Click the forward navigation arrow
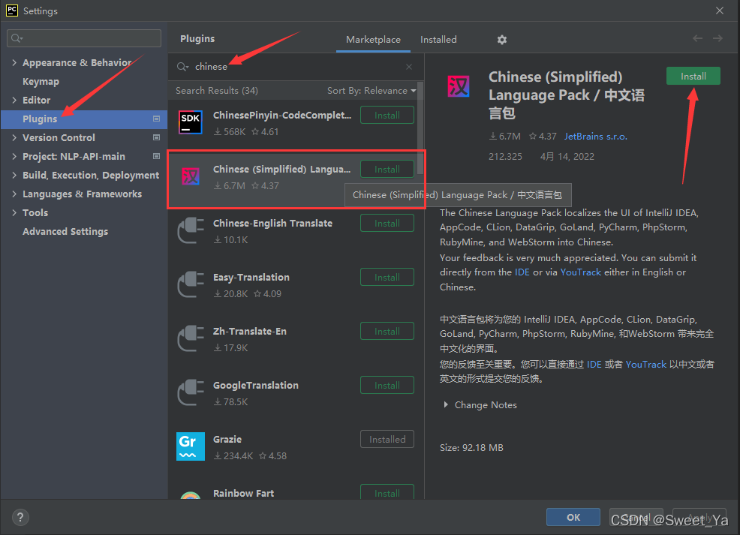 [x=717, y=39]
